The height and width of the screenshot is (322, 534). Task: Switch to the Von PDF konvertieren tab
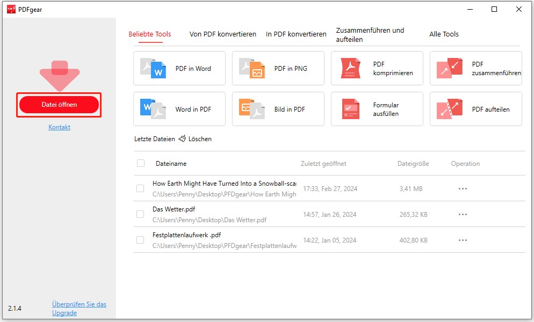tap(222, 34)
